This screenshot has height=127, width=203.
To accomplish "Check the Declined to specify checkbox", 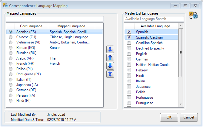I will point(129,48).
